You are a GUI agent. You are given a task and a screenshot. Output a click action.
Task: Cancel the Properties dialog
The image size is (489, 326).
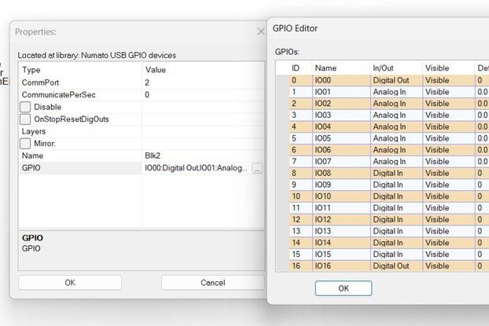coord(212,282)
